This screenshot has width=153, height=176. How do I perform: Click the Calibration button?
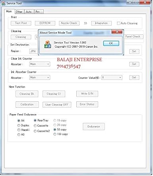[x=27, y=105]
